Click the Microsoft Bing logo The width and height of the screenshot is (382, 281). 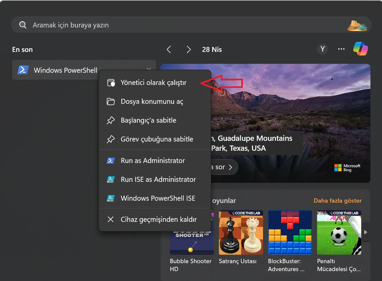[x=347, y=168]
